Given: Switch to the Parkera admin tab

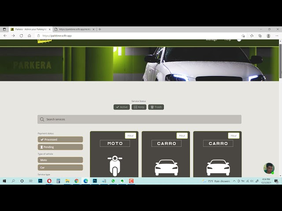Looking at the screenshot, I should [x=30, y=29].
